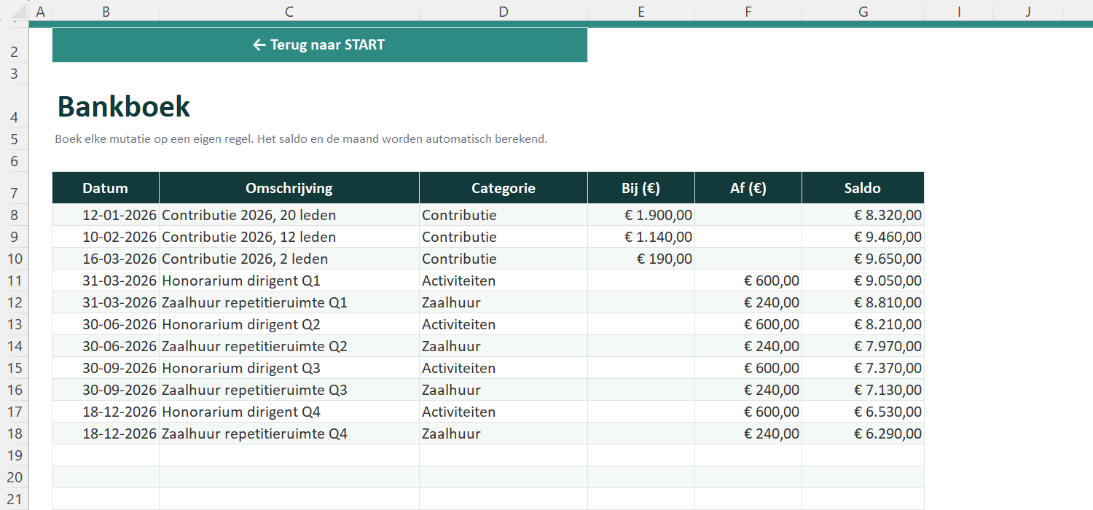This screenshot has height=510, width=1093.
Task: Select saldo cell € 7.970,00
Action: [x=863, y=346]
